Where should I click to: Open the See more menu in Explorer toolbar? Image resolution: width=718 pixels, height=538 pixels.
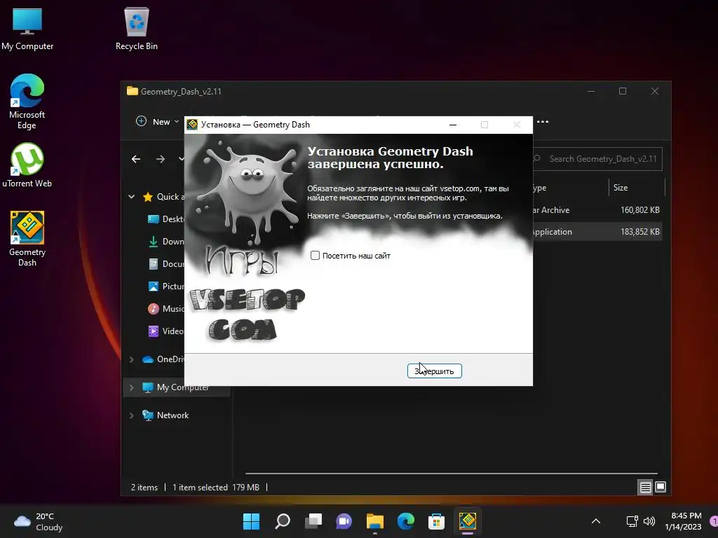point(543,122)
